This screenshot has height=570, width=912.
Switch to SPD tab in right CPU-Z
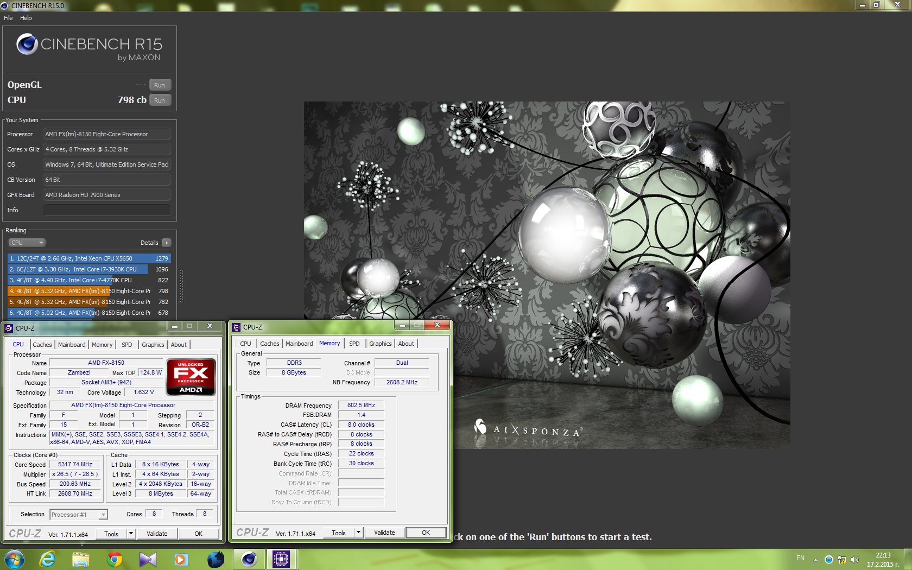click(354, 344)
